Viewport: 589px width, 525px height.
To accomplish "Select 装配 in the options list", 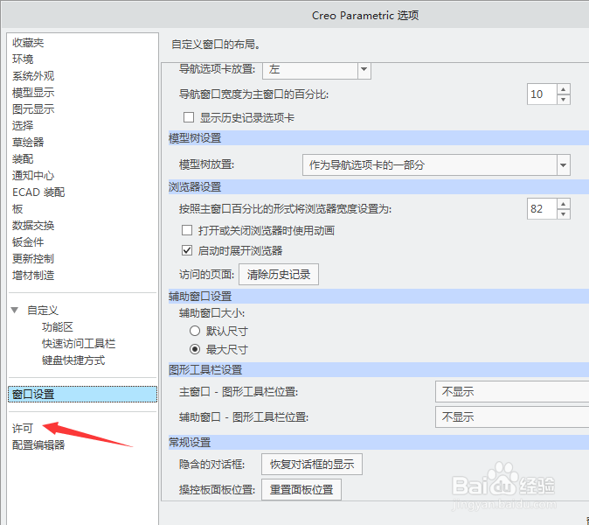I will (x=23, y=158).
